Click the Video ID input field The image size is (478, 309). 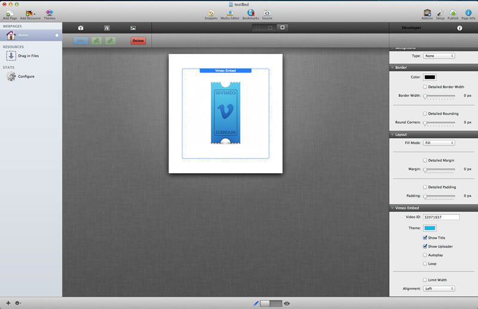[x=441, y=217]
